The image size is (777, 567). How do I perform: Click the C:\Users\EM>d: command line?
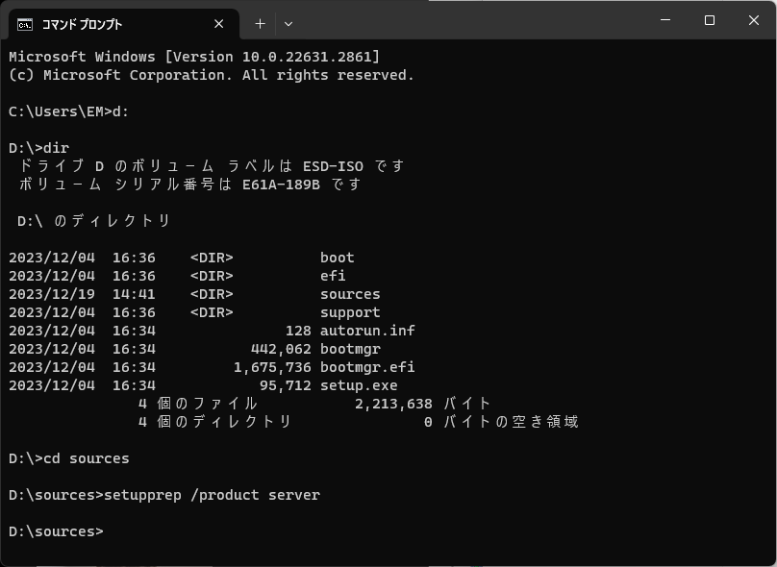coord(69,111)
